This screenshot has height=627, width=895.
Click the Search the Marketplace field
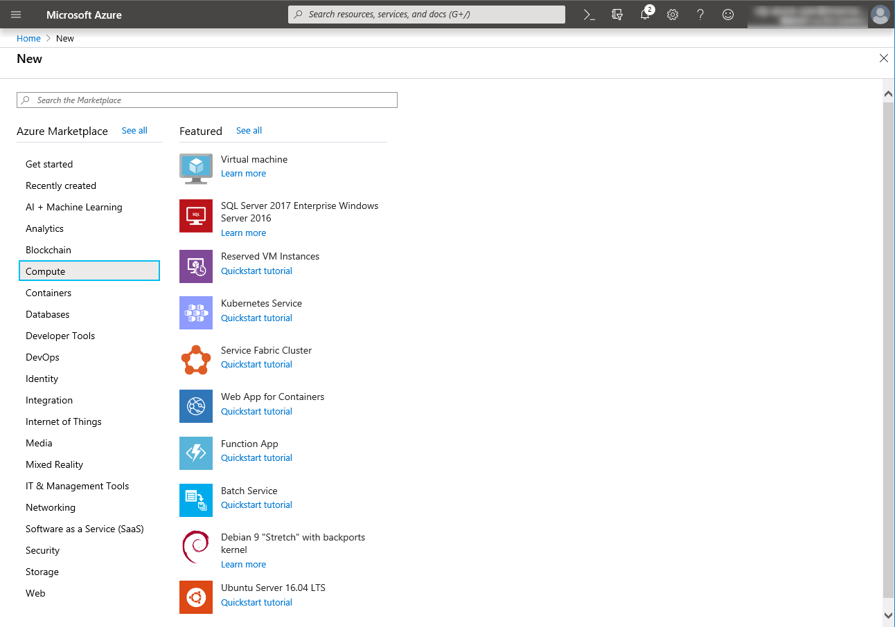click(207, 100)
